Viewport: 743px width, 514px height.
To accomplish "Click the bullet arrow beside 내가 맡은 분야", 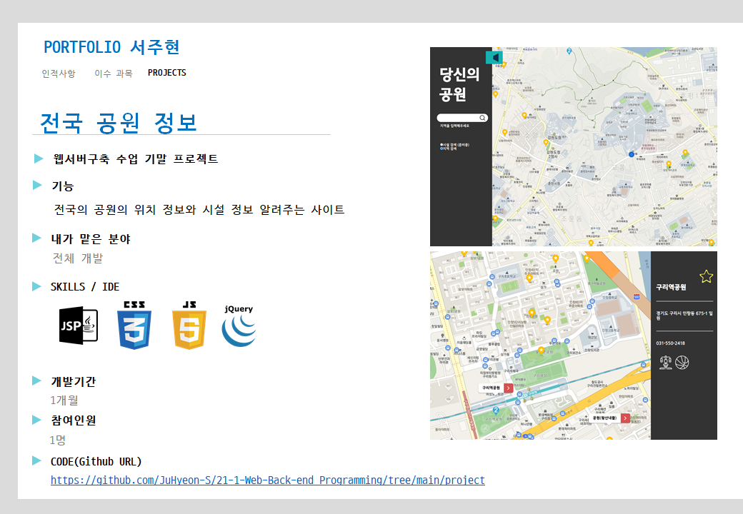I will [x=36, y=238].
